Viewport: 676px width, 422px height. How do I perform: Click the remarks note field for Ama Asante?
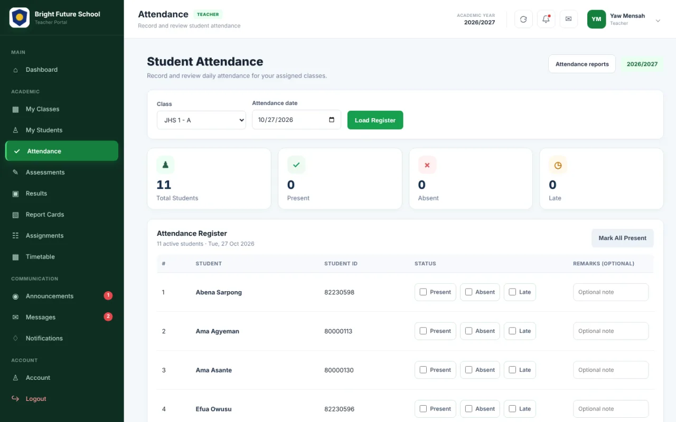point(611,370)
